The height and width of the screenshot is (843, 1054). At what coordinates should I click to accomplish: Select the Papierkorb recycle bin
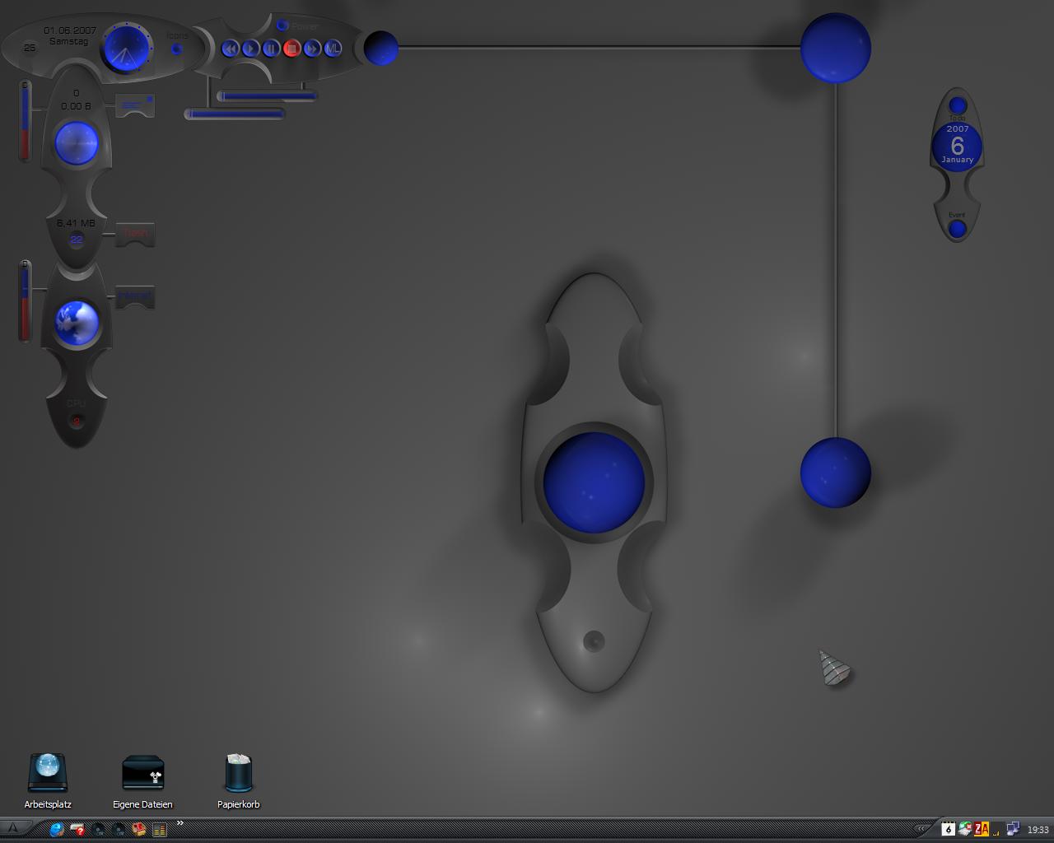(x=238, y=781)
